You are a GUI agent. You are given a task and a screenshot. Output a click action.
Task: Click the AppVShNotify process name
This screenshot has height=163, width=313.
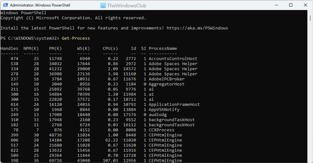[x=164, y=110]
